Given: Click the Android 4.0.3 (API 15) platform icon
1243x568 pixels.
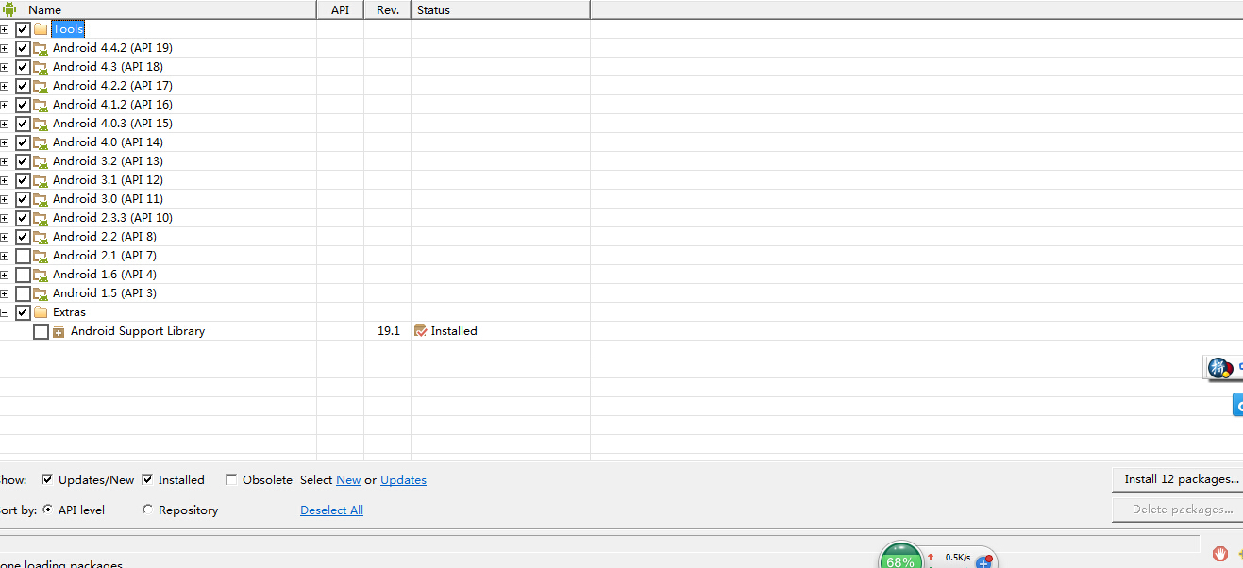Looking at the screenshot, I should click(41, 124).
